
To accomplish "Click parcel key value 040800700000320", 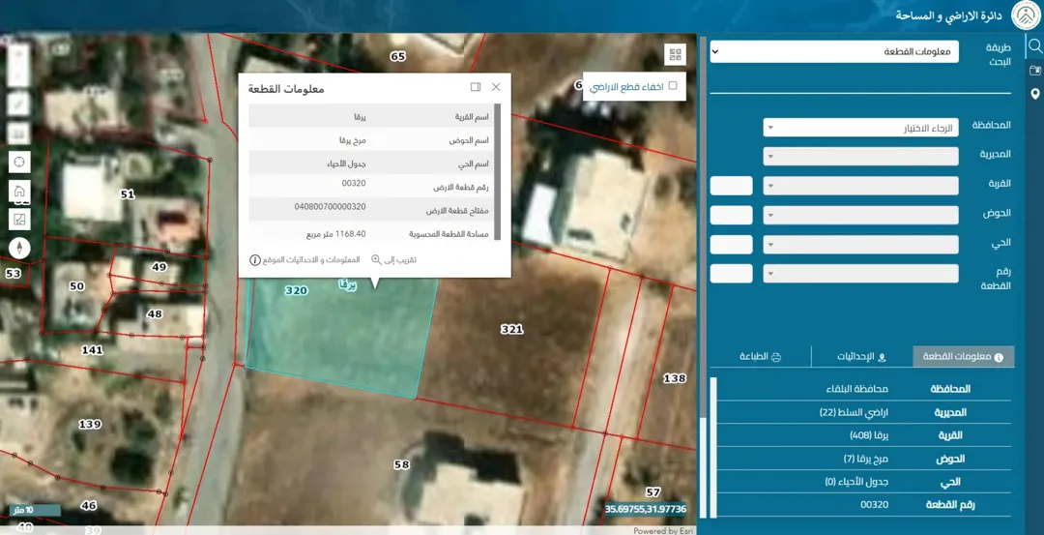I will coord(331,207).
